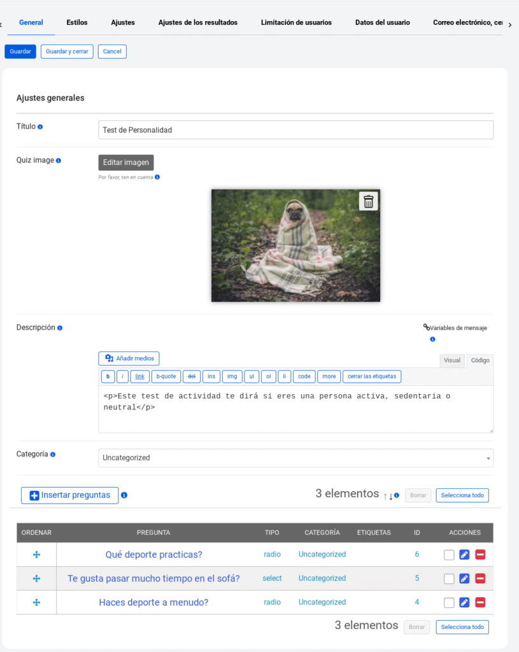Click the ins toolbar button

(211, 376)
